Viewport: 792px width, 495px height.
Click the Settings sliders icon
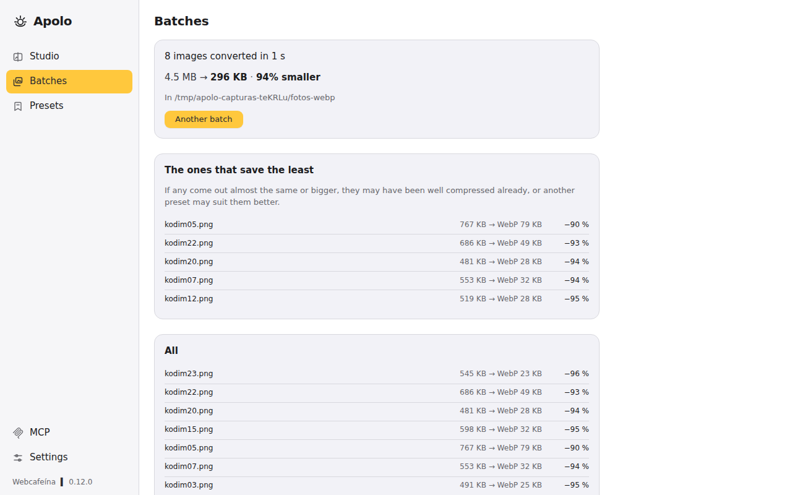[18, 457]
